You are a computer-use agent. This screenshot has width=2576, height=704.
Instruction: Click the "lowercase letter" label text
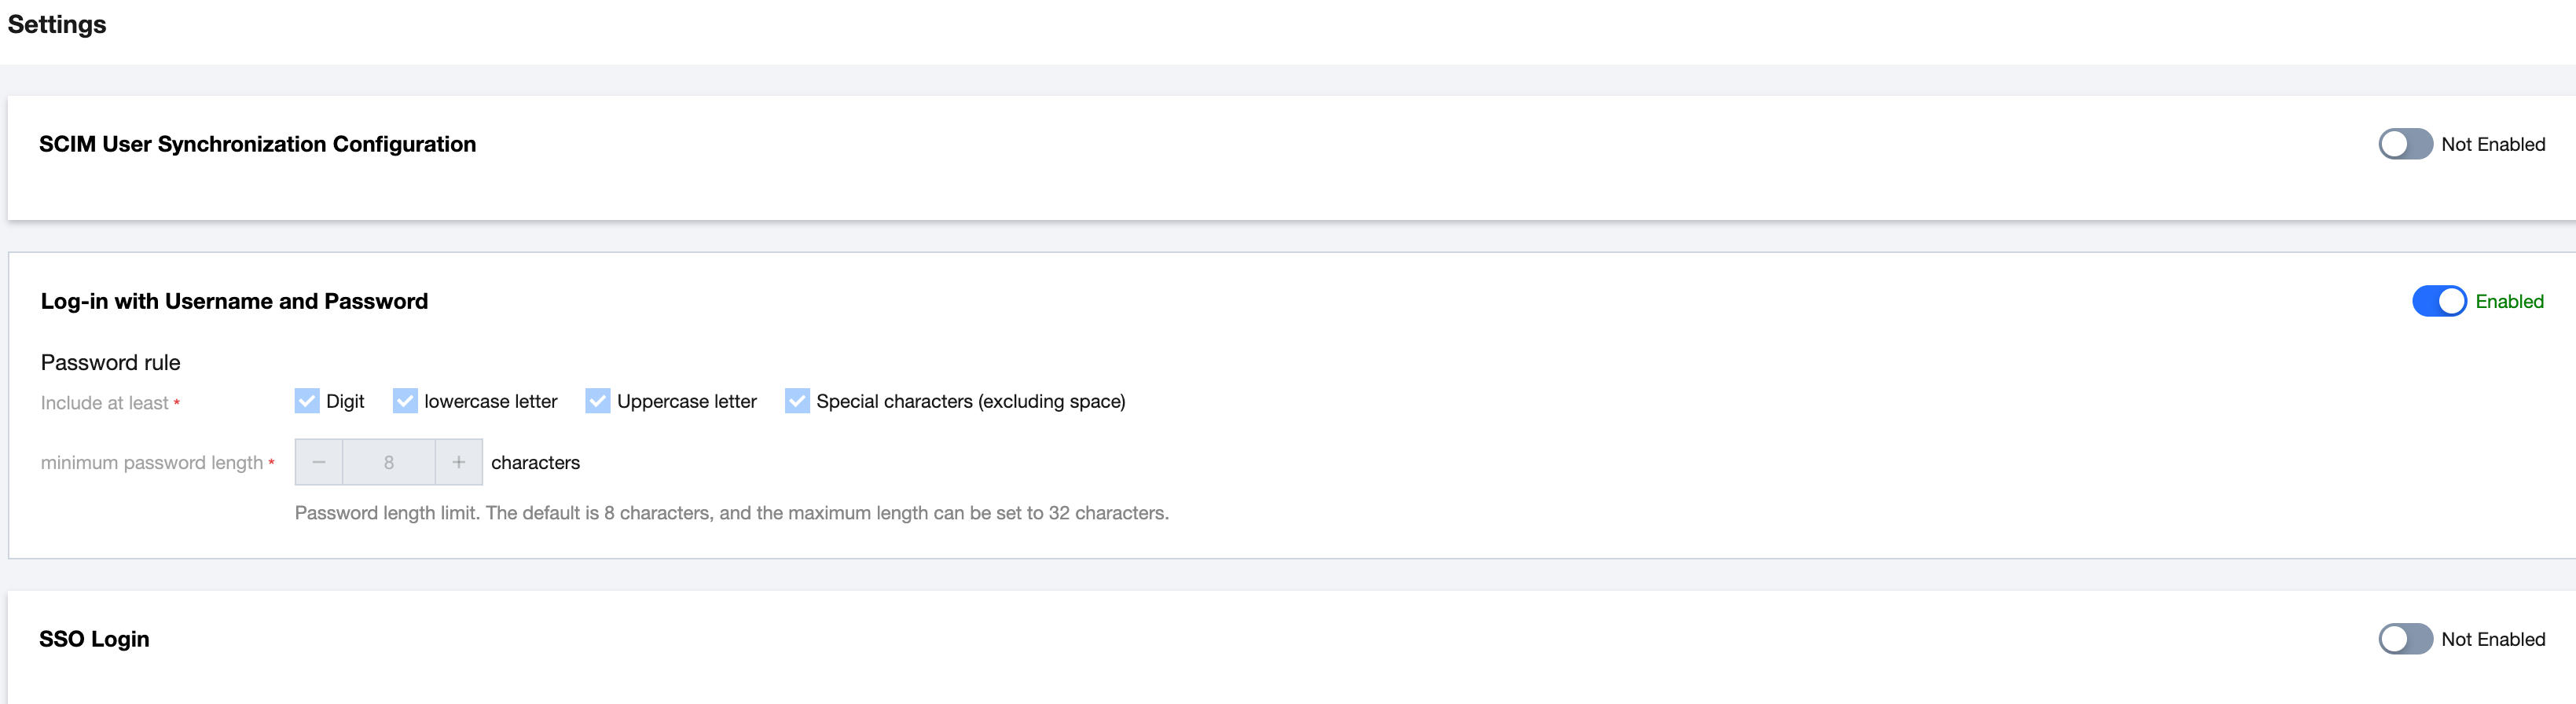(490, 401)
